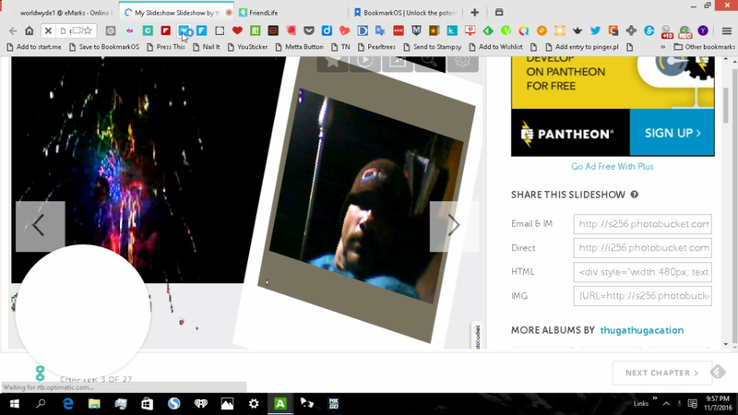Screen dimensions: 738x415
Task: Expand the bookmarks bar overflow chevron
Action: (661, 46)
